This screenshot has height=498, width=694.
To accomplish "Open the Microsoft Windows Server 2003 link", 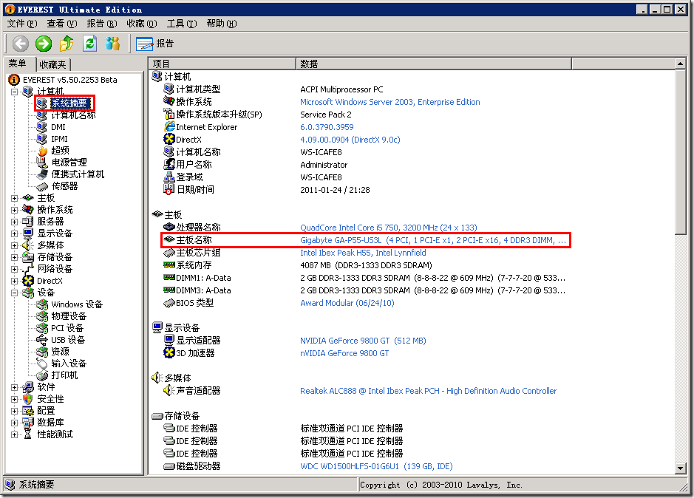I will tap(390, 102).
